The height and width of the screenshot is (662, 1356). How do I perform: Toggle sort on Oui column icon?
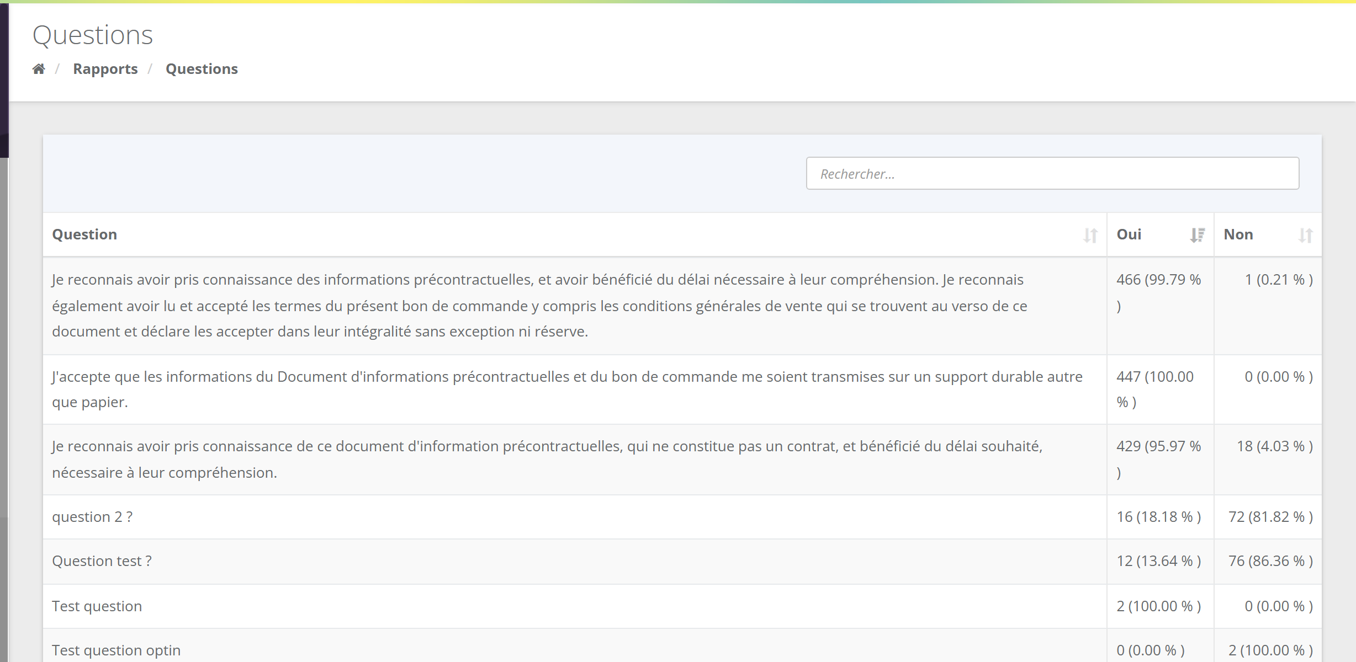point(1198,235)
